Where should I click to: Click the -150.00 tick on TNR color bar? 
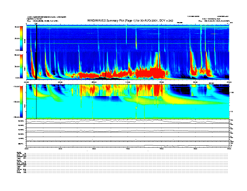[x=16, y=117]
